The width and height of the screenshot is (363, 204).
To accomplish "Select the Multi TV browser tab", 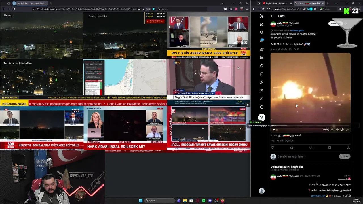I will pyautogui.click(x=32, y=3).
